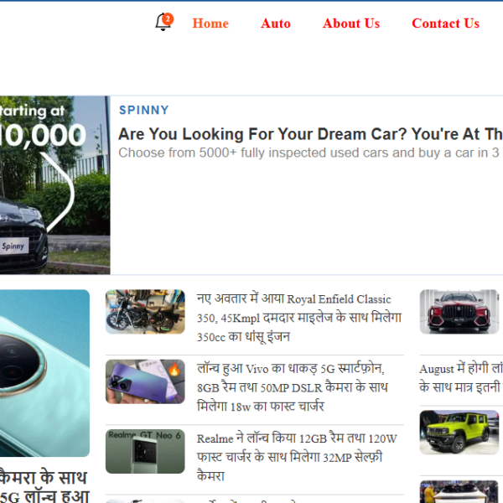Click the green Jimny SUV thumbnail

(x=459, y=432)
